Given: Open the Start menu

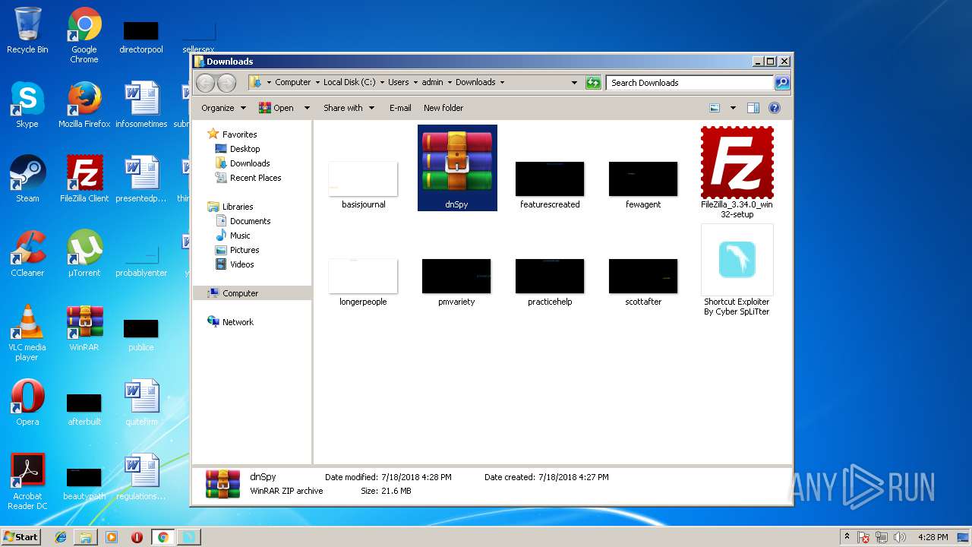Looking at the screenshot, I should [21, 536].
